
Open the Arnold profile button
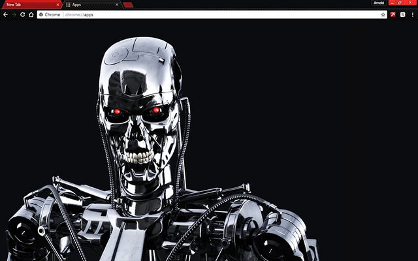pos(379,3)
